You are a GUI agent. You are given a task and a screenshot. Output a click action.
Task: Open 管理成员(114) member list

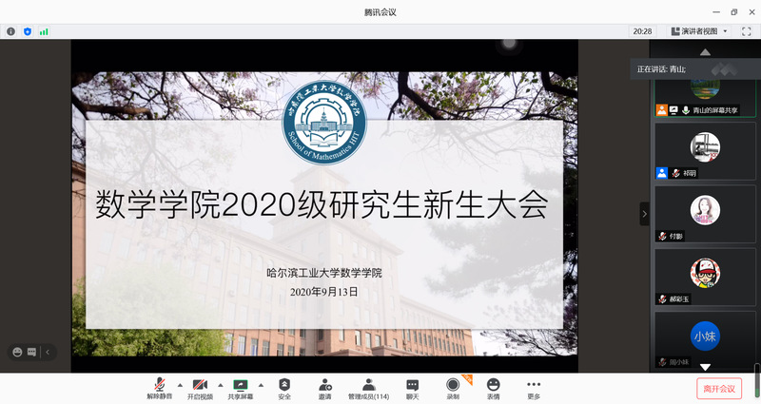click(368, 388)
